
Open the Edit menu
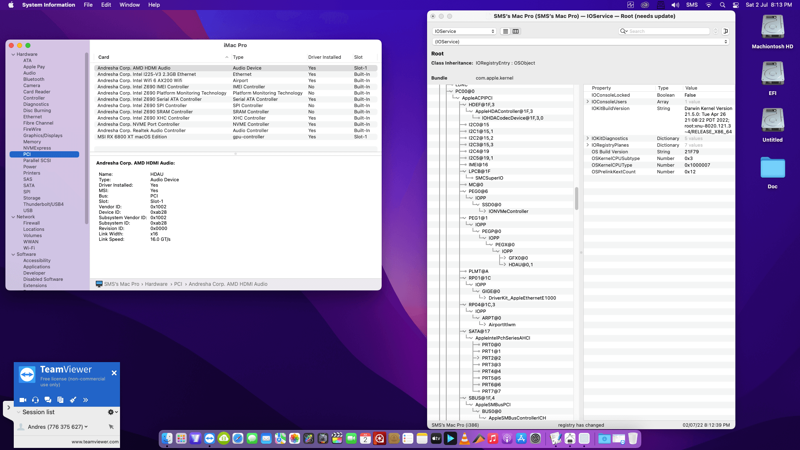tap(106, 5)
